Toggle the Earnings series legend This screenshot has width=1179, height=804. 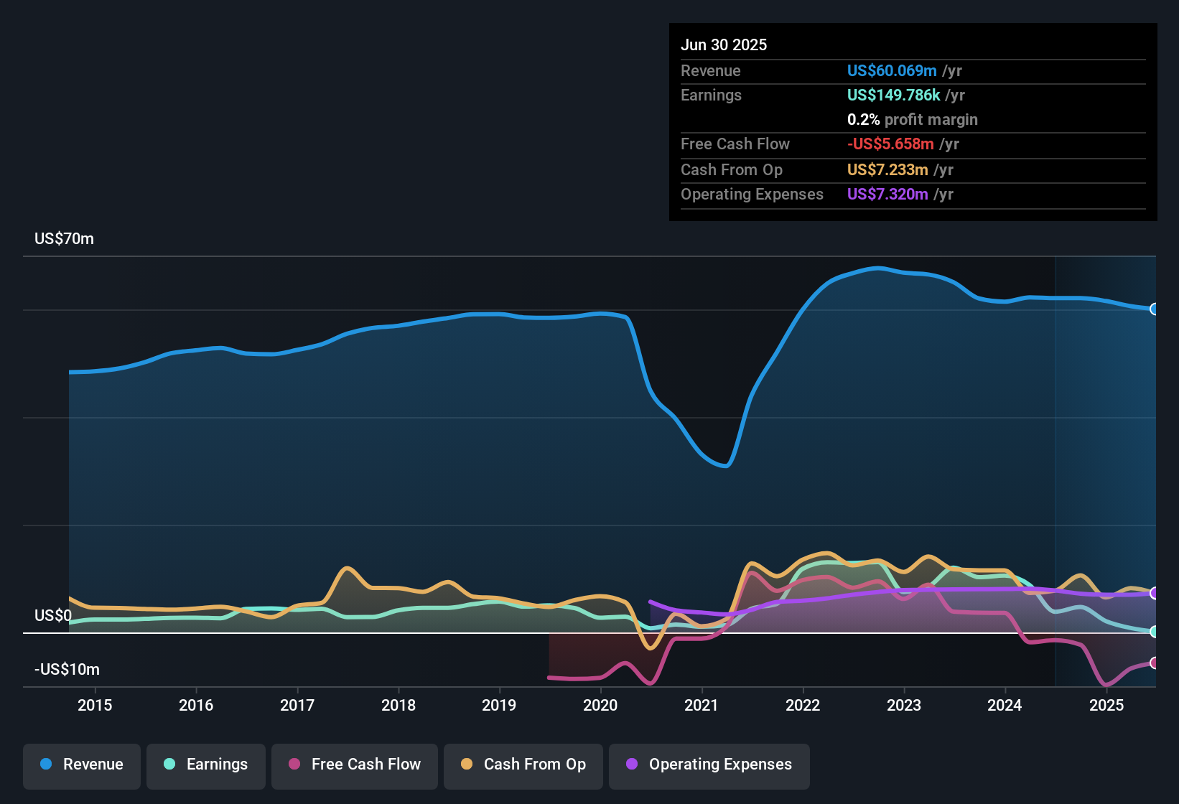click(206, 765)
